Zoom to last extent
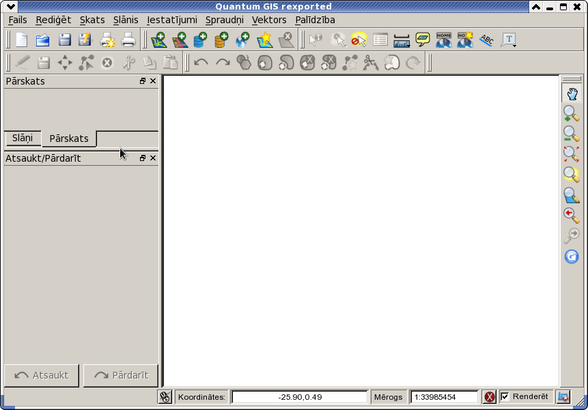The width and height of the screenshot is (588, 410). pyautogui.click(x=572, y=216)
